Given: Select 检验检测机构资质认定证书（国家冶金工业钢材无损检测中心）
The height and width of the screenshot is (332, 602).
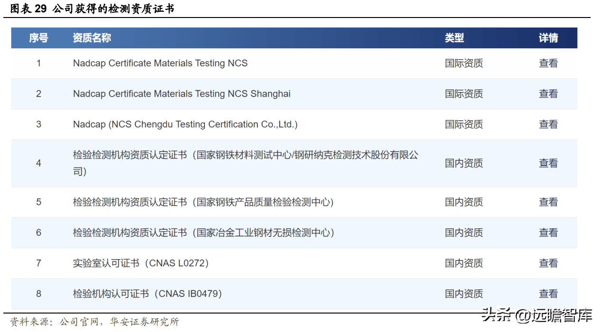Looking at the screenshot, I should [204, 233].
